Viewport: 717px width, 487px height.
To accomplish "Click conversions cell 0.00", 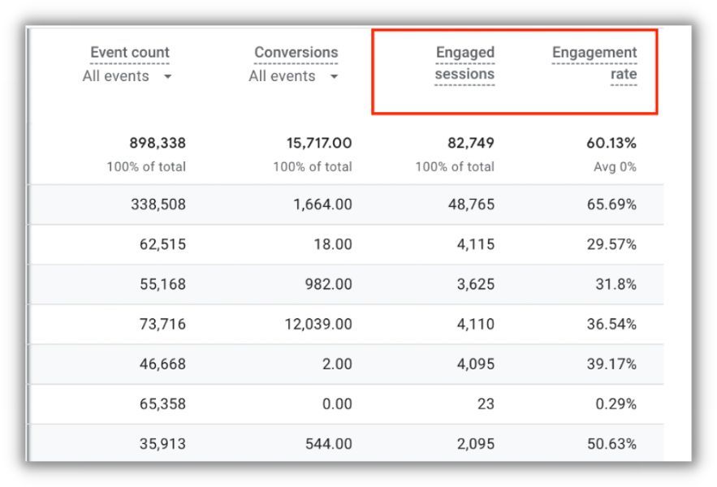I will pyautogui.click(x=337, y=404).
